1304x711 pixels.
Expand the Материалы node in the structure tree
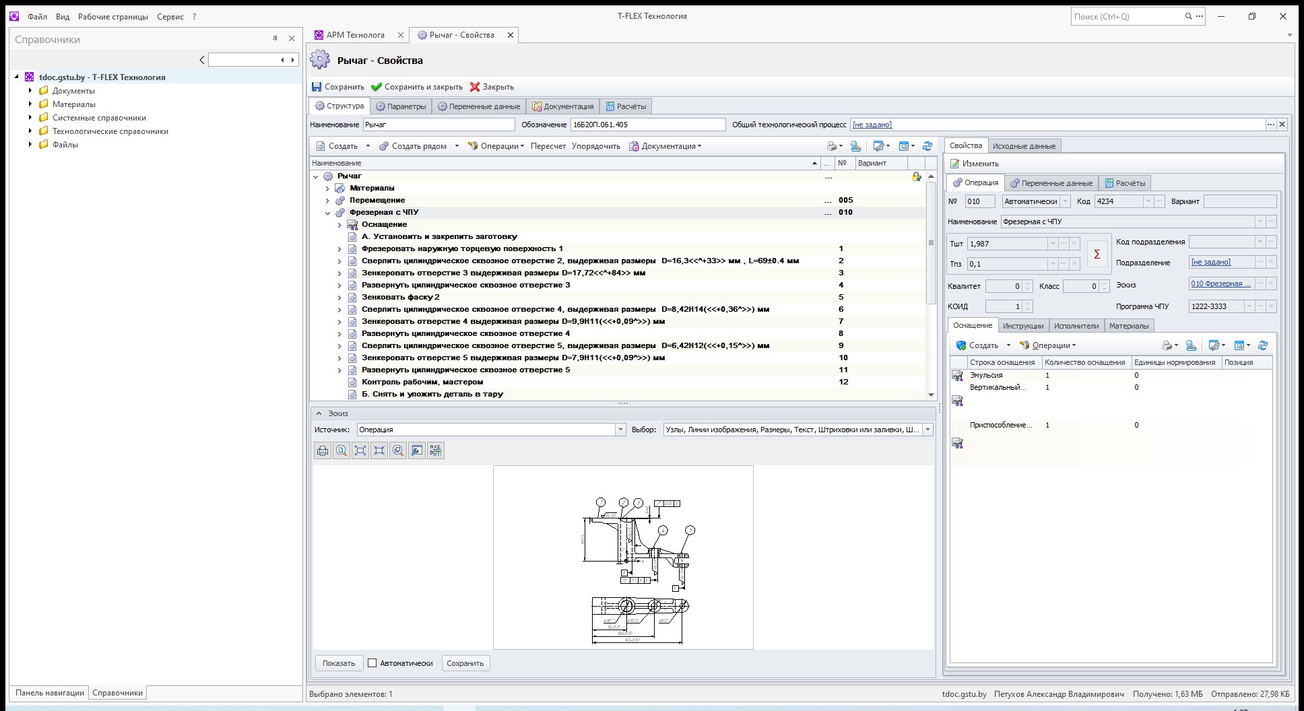tap(327, 189)
